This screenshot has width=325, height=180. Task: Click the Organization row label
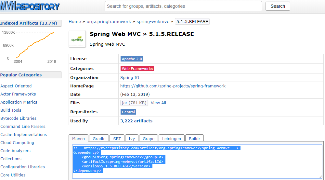pos(84,78)
